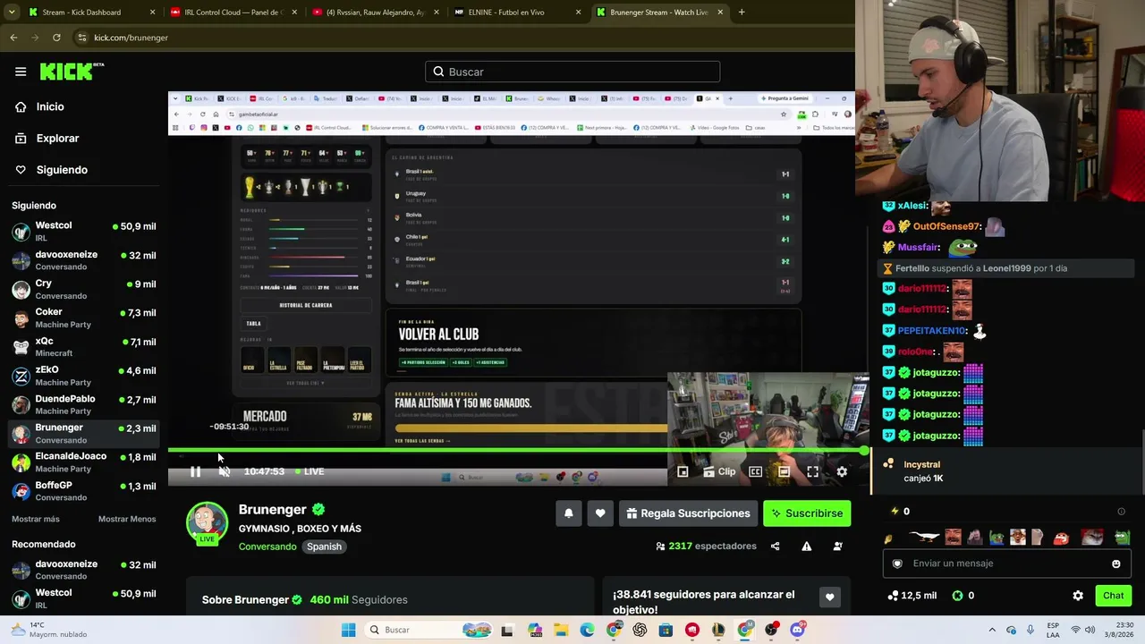Click the Suscribirse button
The width and height of the screenshot is (1145, 644).
click(806, 513)
